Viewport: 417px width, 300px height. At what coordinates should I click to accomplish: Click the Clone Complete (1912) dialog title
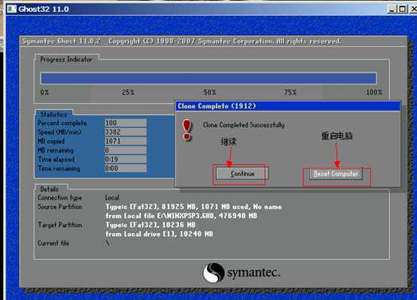217,106
